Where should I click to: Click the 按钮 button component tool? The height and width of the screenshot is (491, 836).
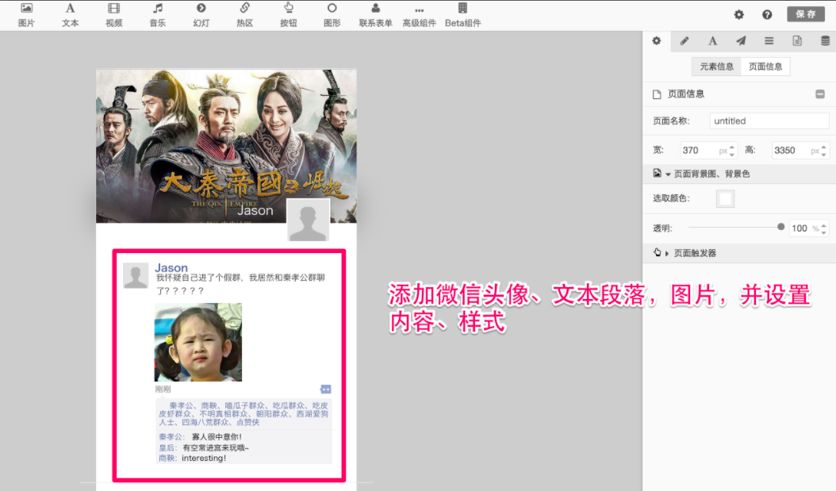(x=288, y=14)
